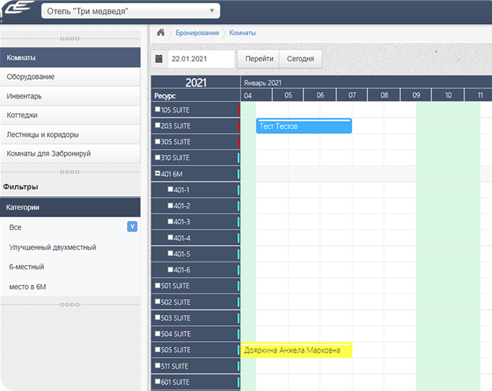492x391 pixels.
Task: Select Комнаты in the sidebar menu
Action: click(70, 57)
